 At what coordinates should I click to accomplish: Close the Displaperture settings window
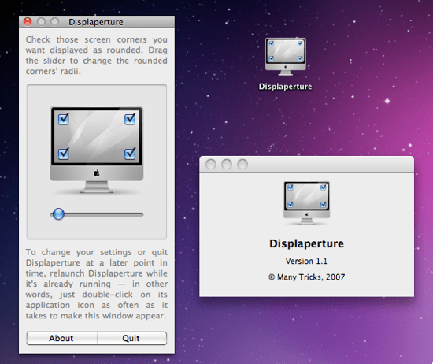28,22
